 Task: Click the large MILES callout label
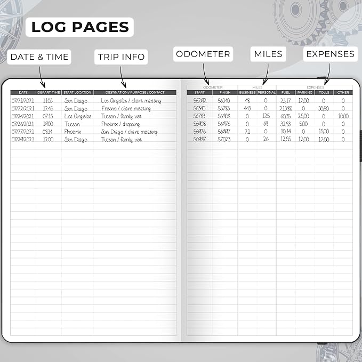(x=268, y=54)
